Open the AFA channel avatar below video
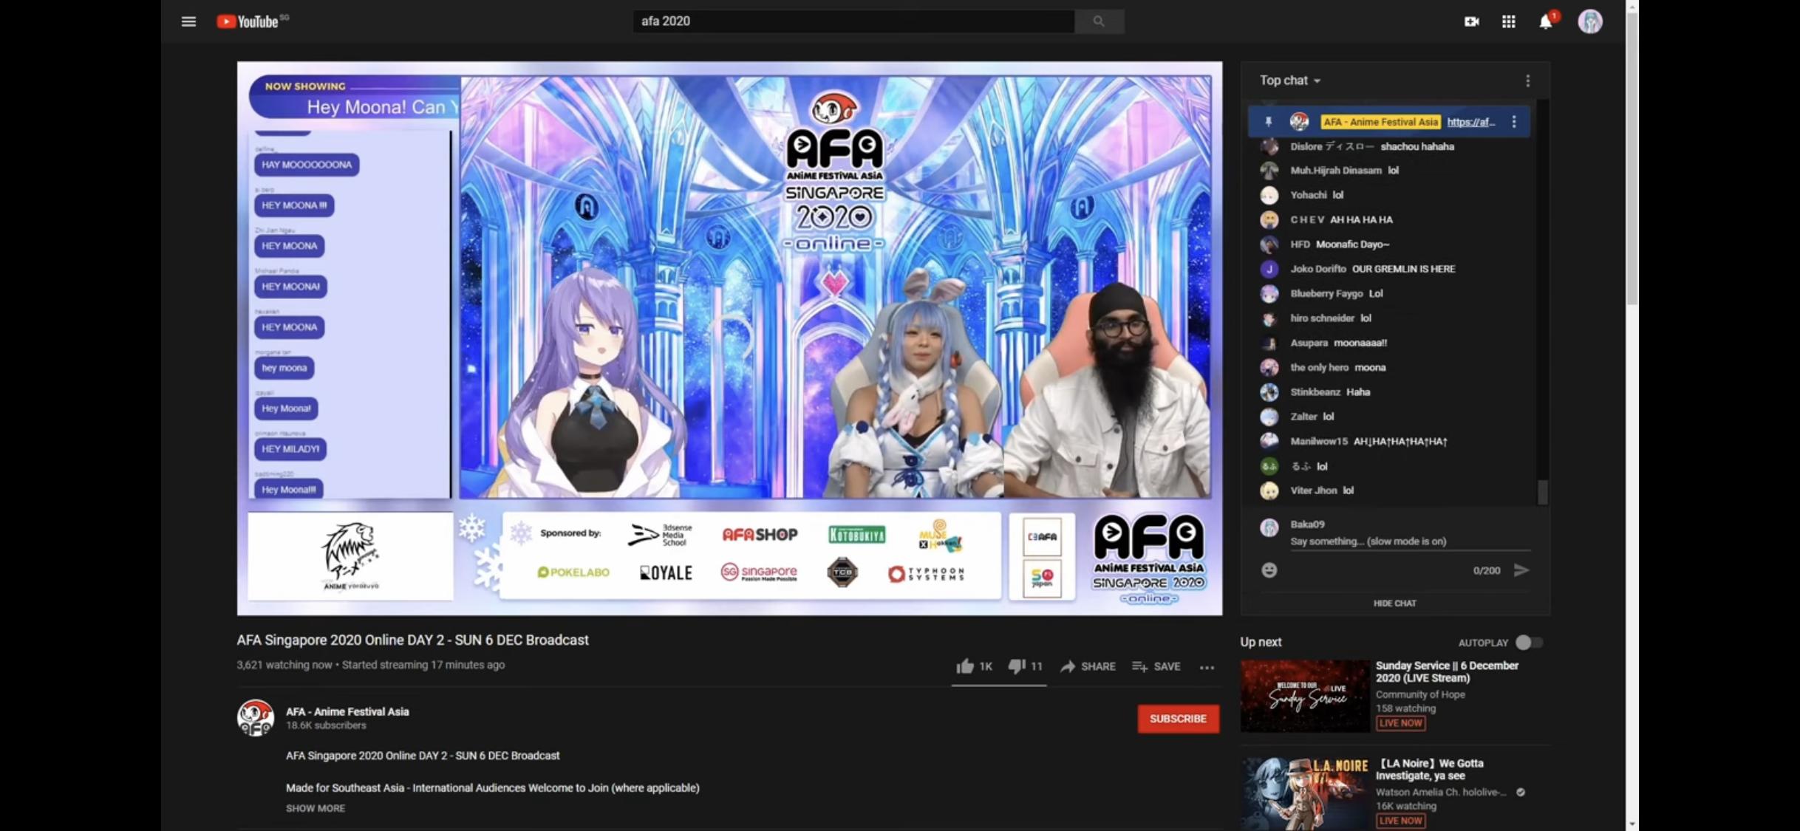 click(255, 718)
